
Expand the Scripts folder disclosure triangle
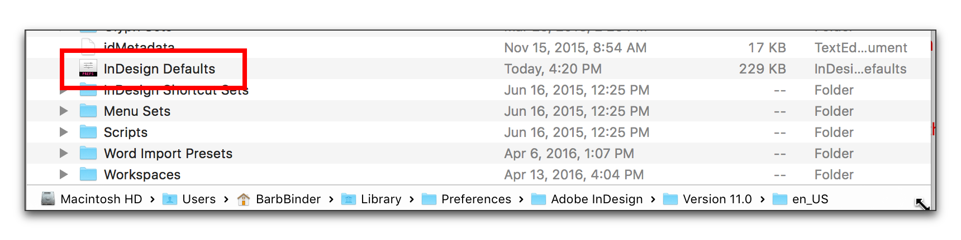tap(64, 132)
